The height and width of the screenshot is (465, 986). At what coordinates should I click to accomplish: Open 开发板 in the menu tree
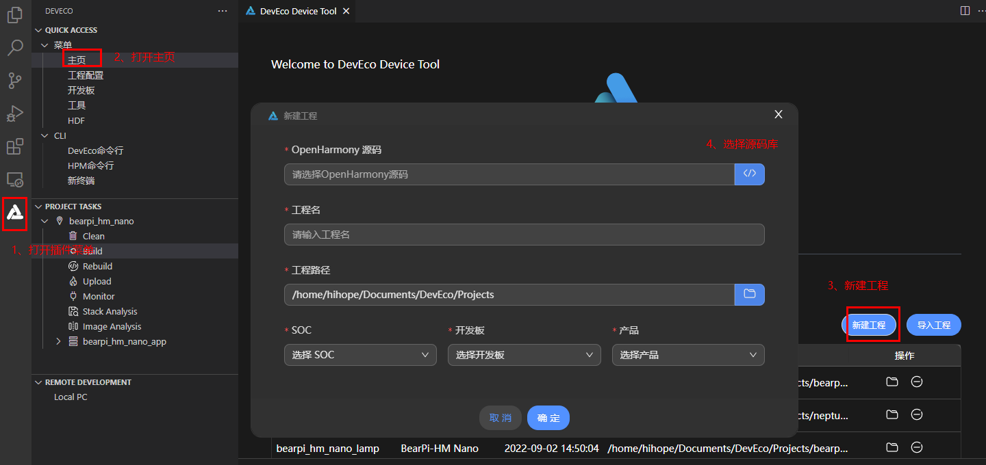pyautogui.click(x=81, y=90)
